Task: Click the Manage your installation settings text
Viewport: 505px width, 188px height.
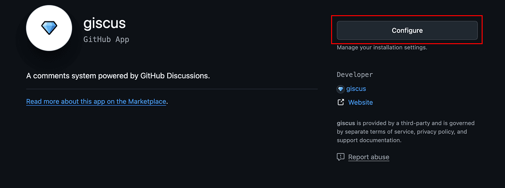Action: (382, 47)
